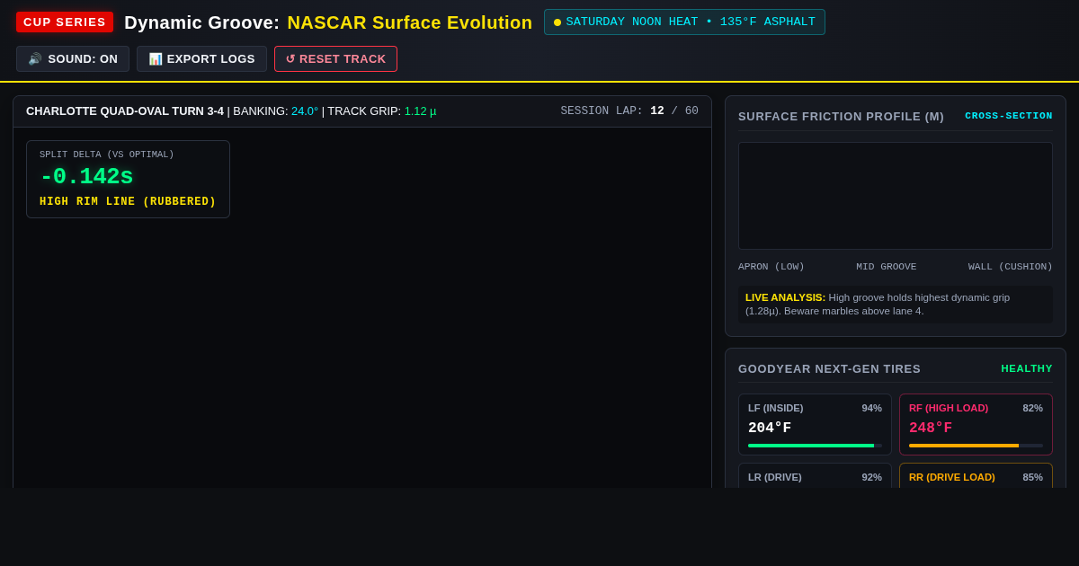This screenshot has height=566, width=1079.
Task: Click the Saturday Noon Heat weather status pill
Action: (x=684, y=22)
